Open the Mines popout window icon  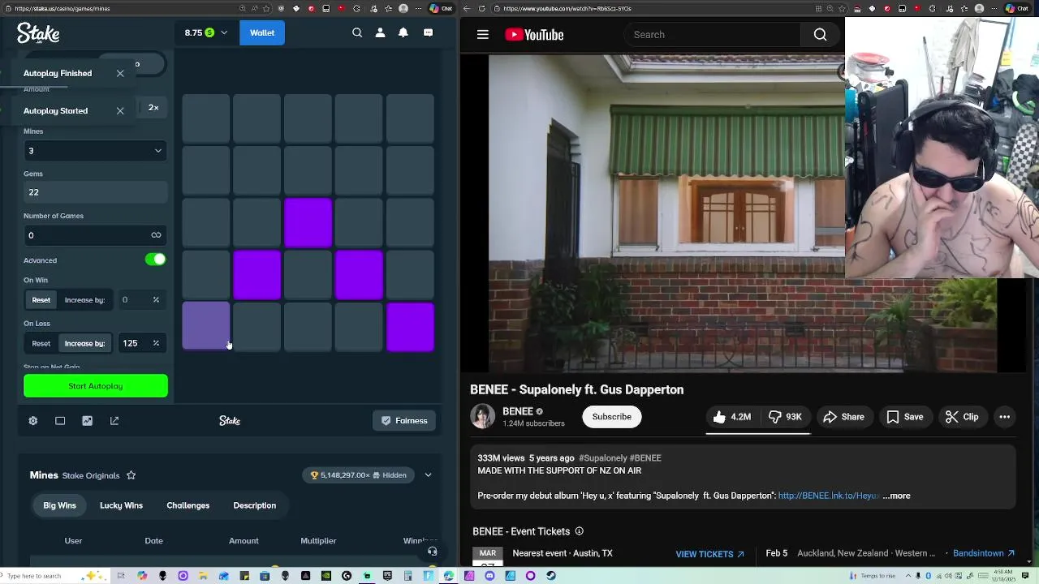114,421
